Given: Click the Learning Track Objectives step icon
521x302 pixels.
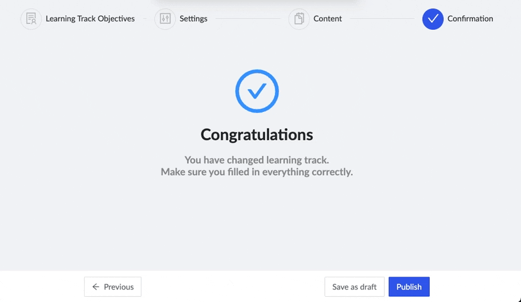Looking at the screenshot, I should pyautogui.click(x=31, y=19).
